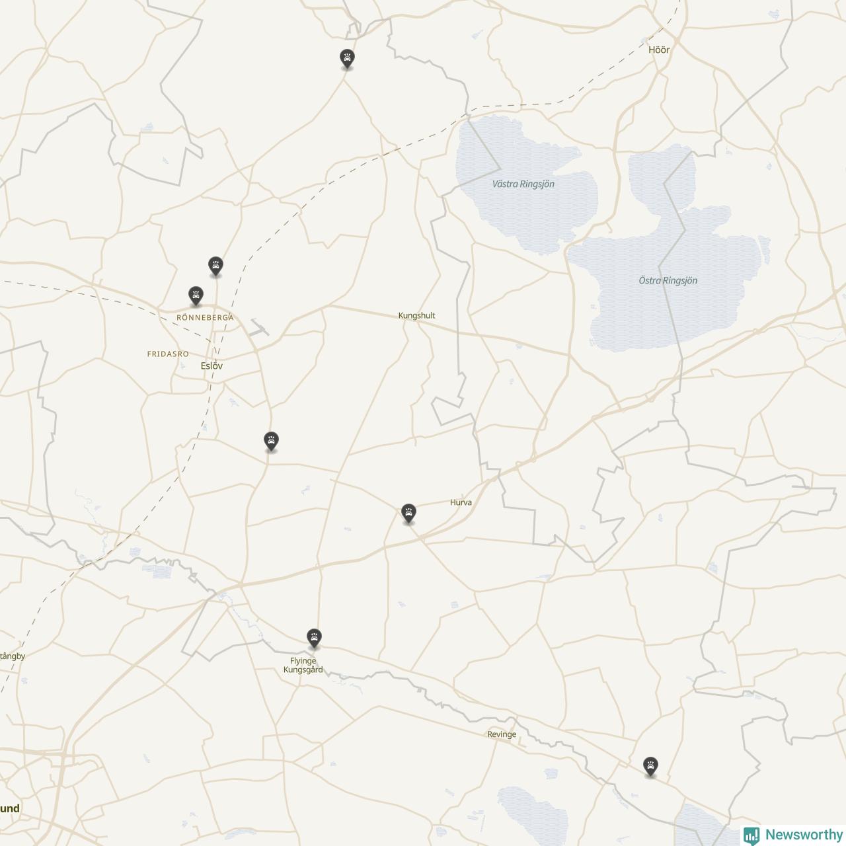Click the Fridasro district label
The height and width of the screenshot is (846, 846).
coord(168,354)
